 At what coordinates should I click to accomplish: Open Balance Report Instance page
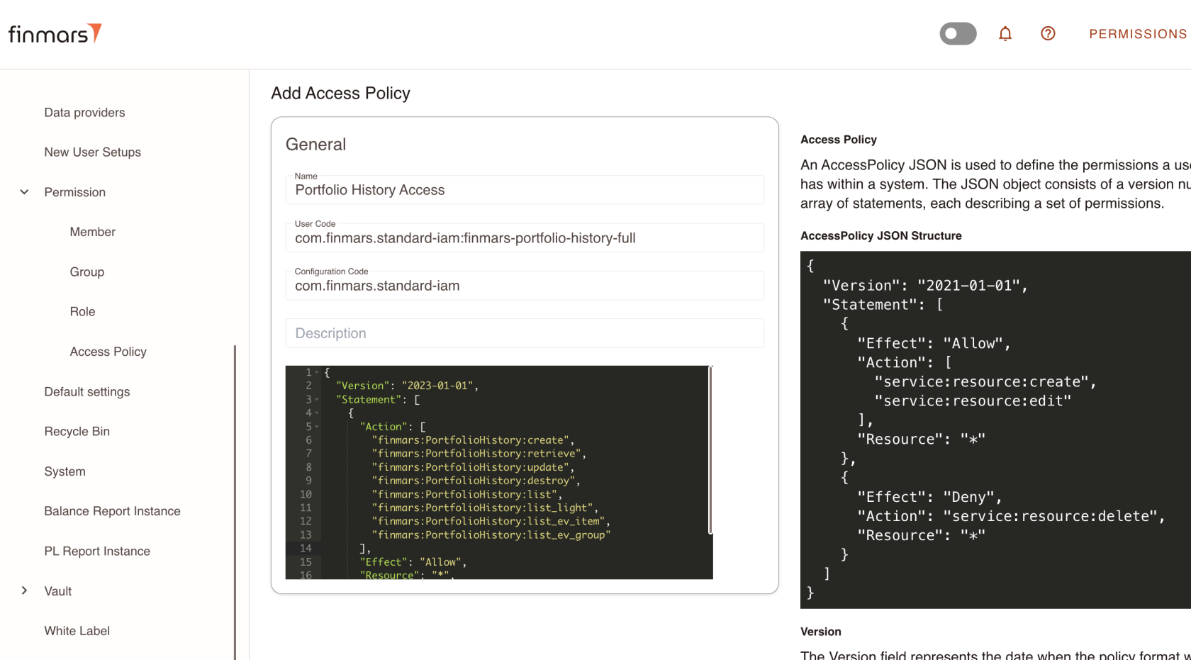pos(112,511)
